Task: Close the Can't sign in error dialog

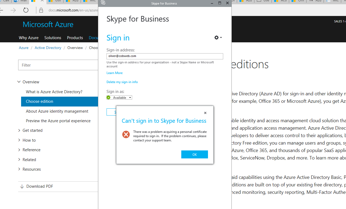Action: point(205,113)
